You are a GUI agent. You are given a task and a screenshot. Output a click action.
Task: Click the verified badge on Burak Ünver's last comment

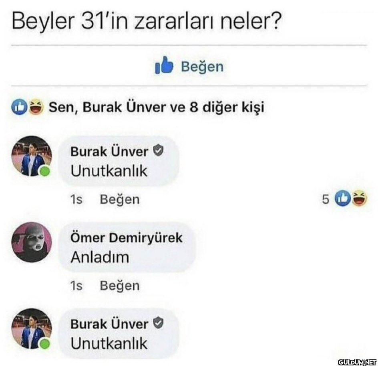(x=159, y=323)
